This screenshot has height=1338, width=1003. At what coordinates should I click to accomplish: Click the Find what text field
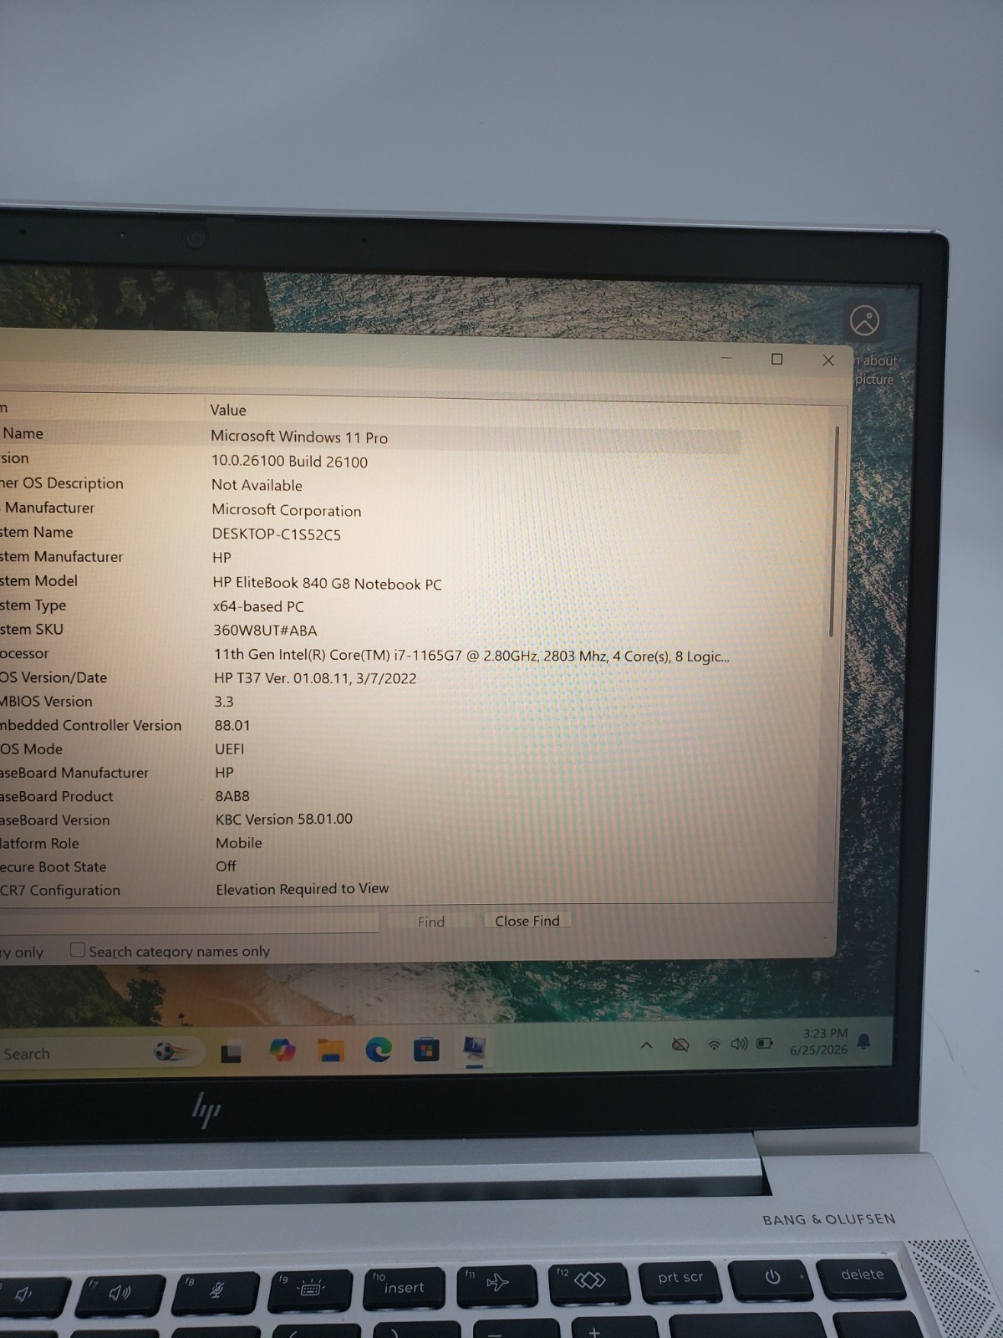[x=188, y=922]
